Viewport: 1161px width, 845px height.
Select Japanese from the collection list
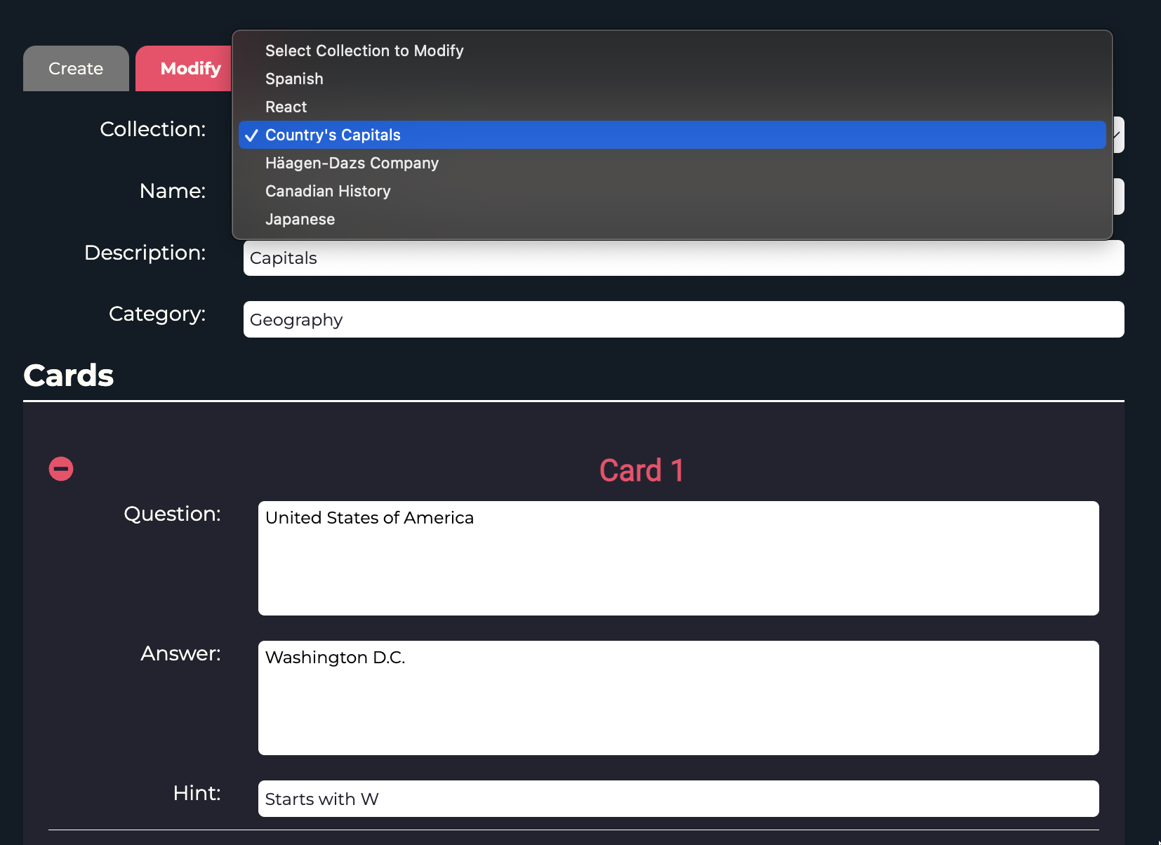pyautogui.click(x=300, y=219)
